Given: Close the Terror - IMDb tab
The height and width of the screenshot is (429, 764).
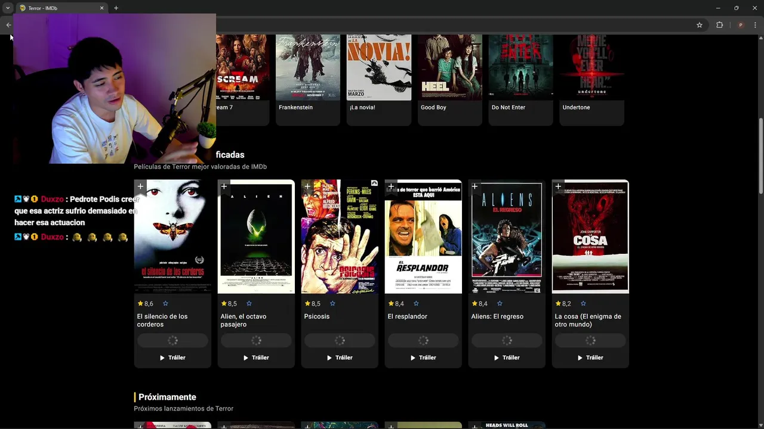Looking at the screenshot, I should (101, 8).
